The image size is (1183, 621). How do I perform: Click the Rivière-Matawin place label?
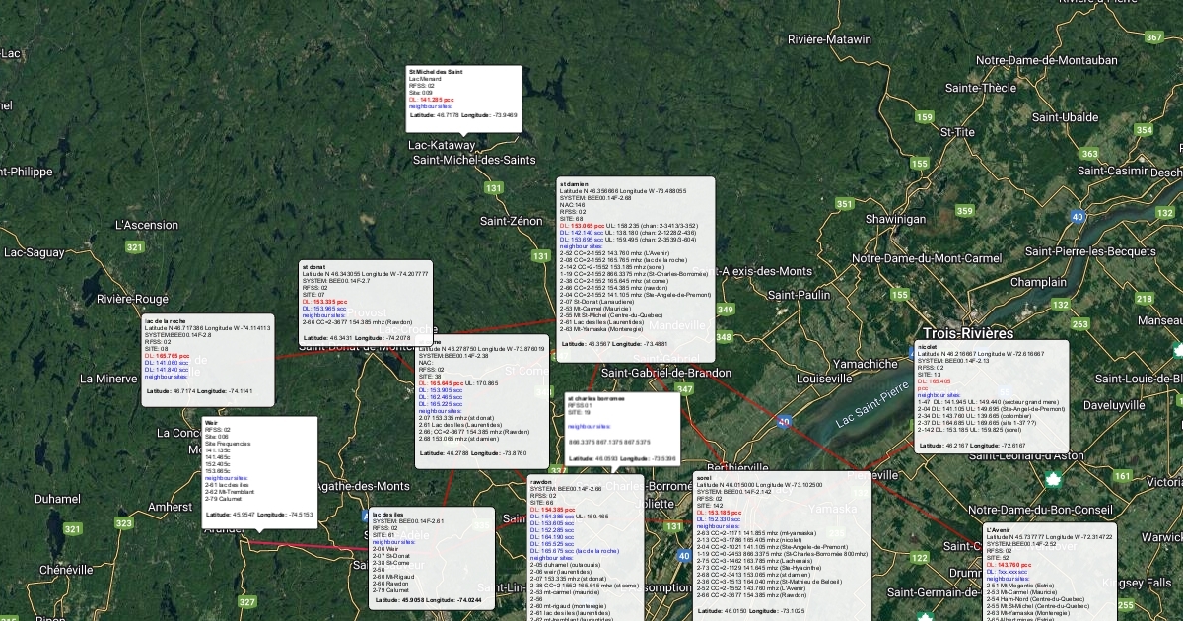(830, 39)
